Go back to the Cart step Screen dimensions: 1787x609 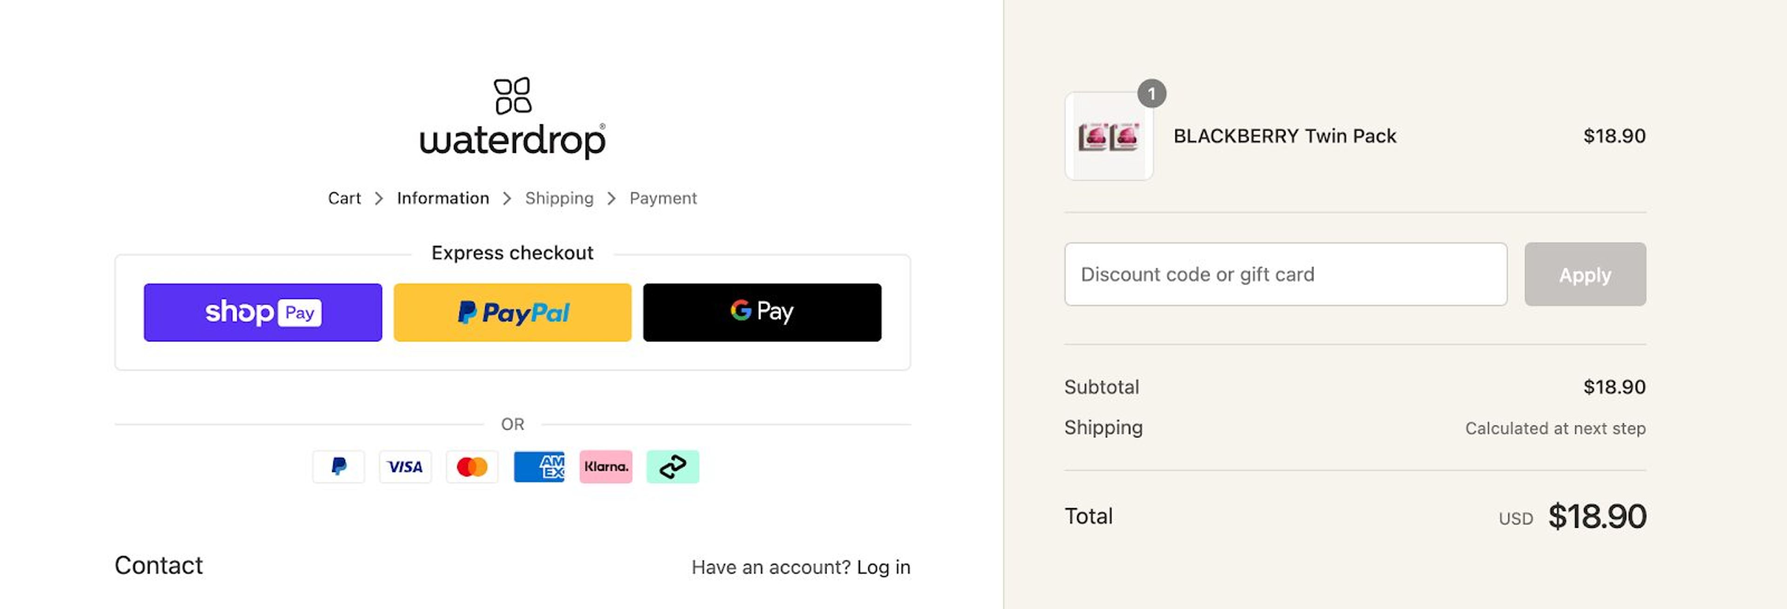pyautogui.click(x=345, y=198)
